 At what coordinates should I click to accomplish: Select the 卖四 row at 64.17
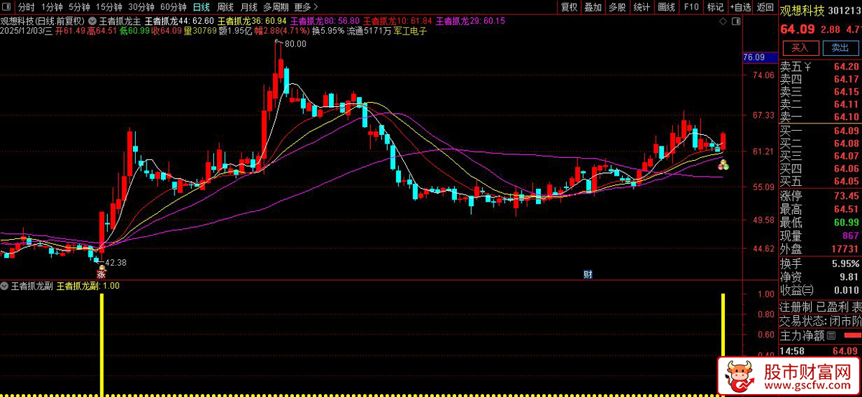click(x=820, y=80)
